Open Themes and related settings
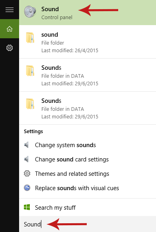 (x=88, y=174)
